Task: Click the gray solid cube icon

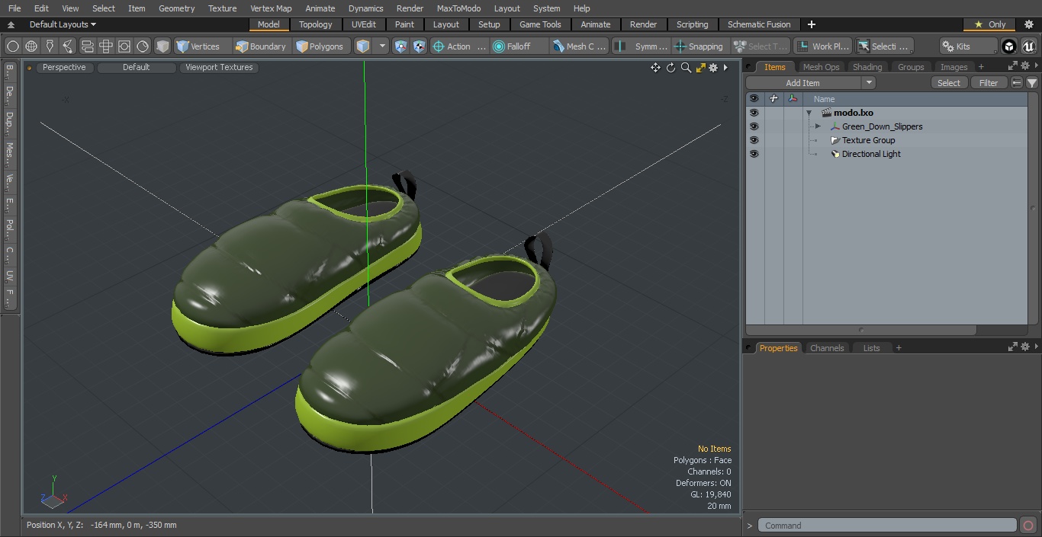Action: point(162,46)
